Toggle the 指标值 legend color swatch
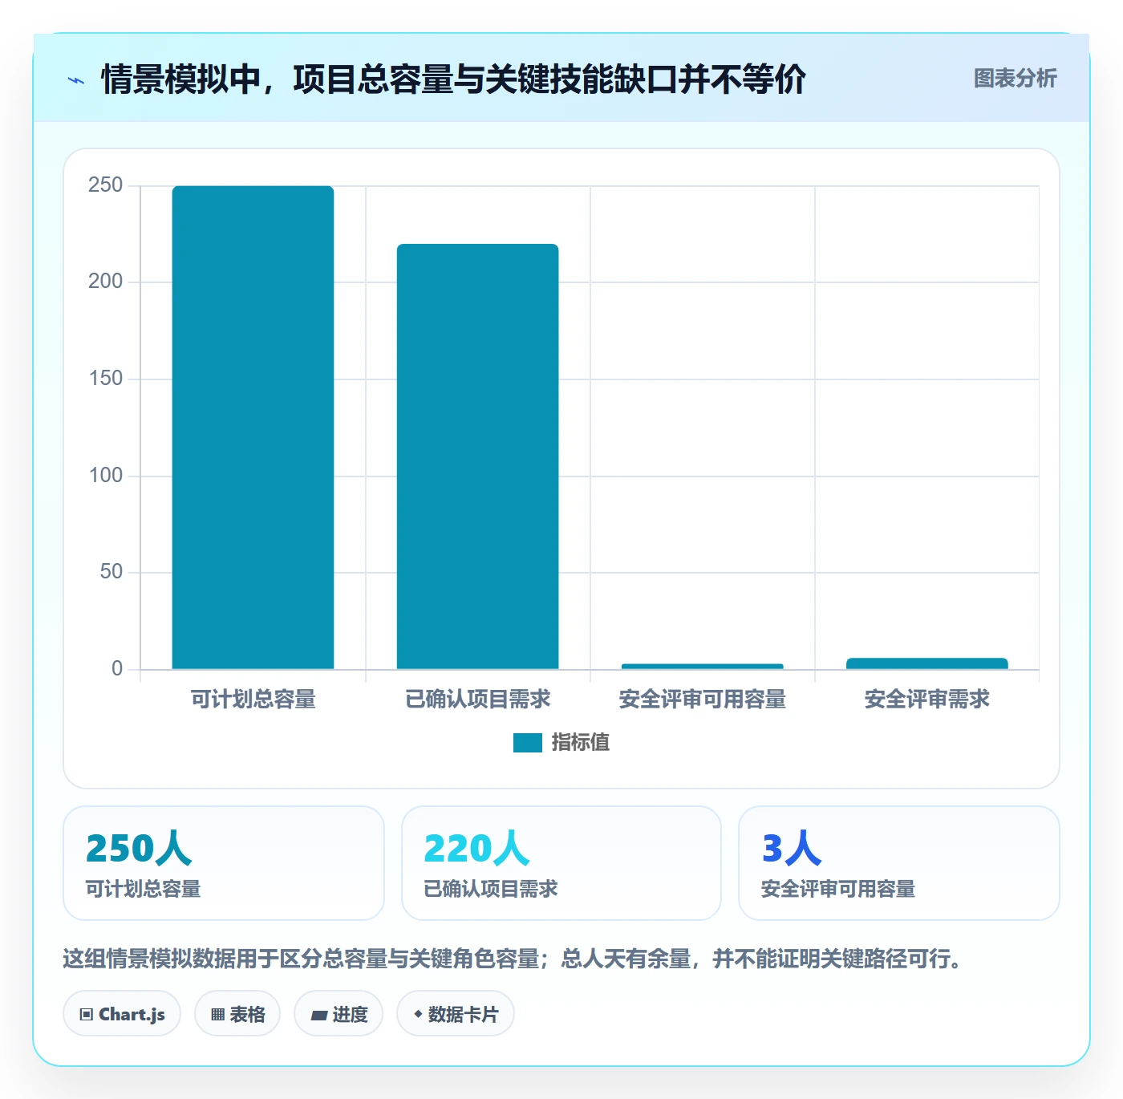The width and height of the screenshot is (1123, 1099). coord(528,743)
